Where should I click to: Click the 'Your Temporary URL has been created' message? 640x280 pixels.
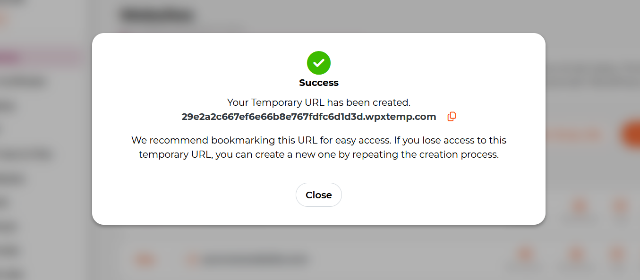(x=319, y=102)
